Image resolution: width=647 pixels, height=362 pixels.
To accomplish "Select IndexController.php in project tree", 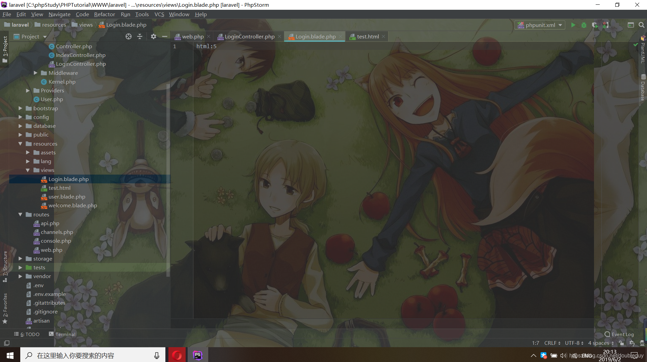I will [x=80, y=55].
